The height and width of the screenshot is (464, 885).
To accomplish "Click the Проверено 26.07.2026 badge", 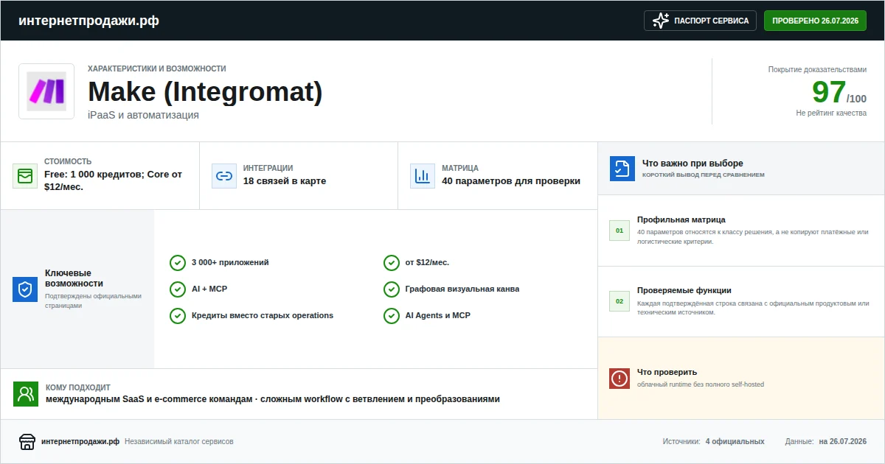I will pyautogui.click(x=815, y=21).
